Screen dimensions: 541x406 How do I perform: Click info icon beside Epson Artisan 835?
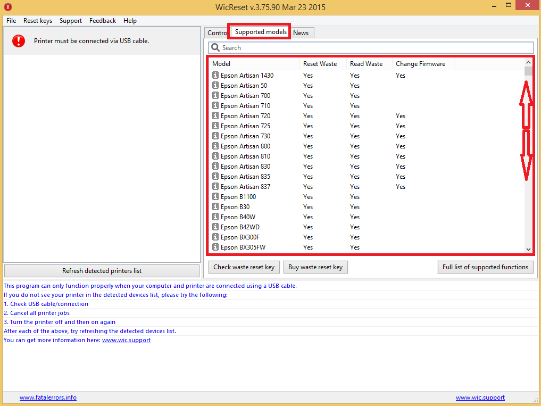click(215, 176)
